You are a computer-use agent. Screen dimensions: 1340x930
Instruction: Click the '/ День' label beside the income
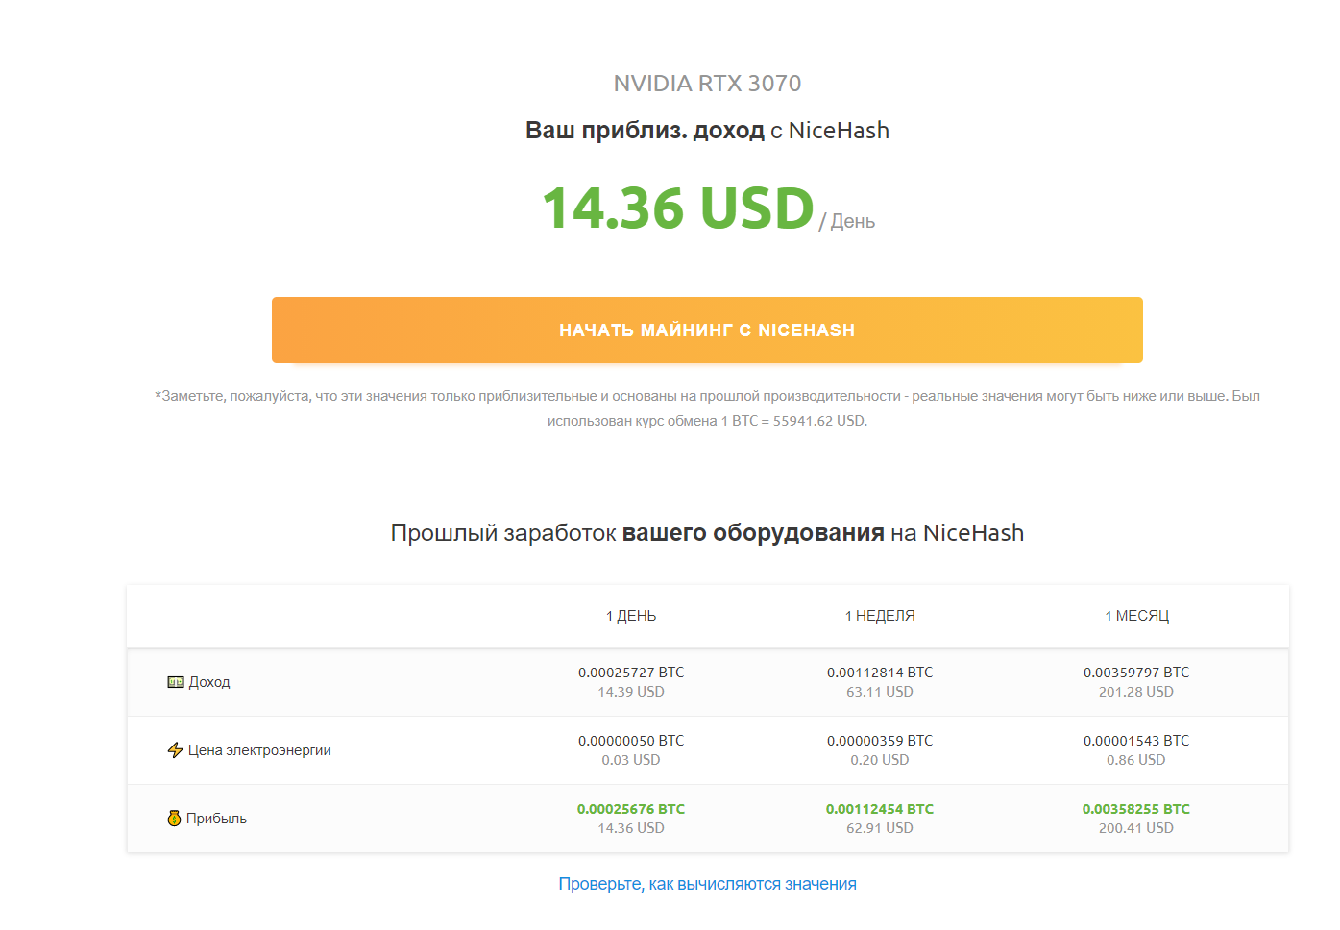click(x=847, y=221)
